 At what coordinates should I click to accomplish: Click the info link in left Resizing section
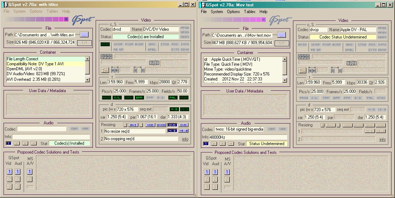coord(185,139)
